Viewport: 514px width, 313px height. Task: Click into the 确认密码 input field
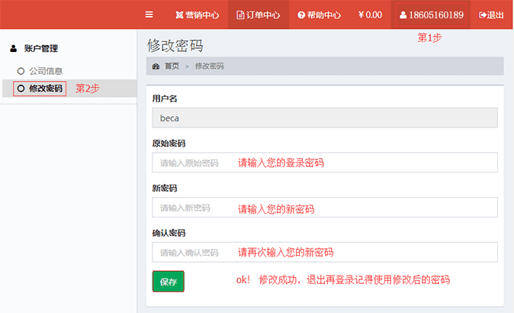[x=325, y=252]
